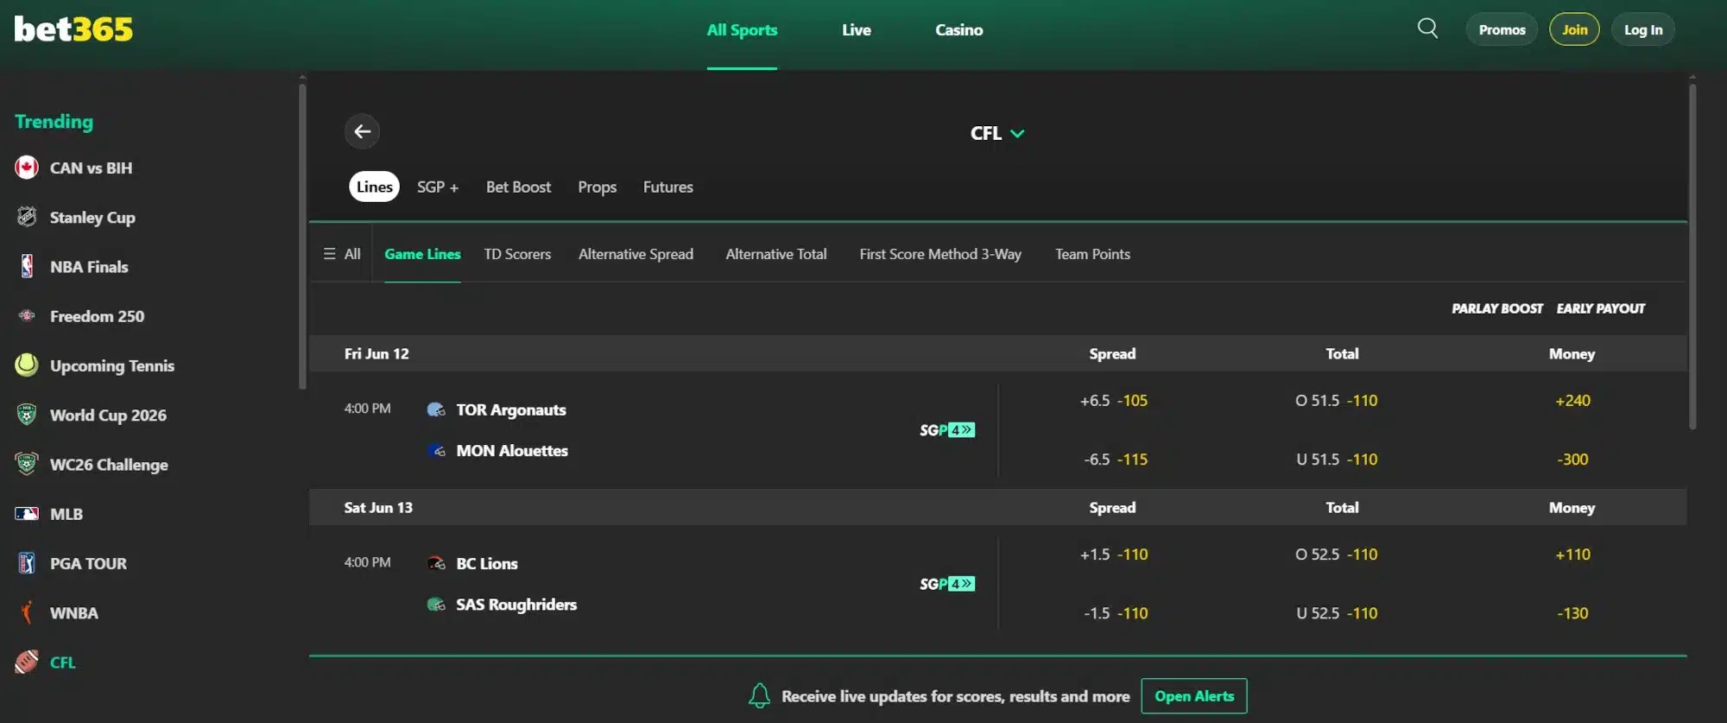This screenshot has width=1727, height=723.
Task: Click the PGA TOUR logo icon
Action: pos(27,563)
